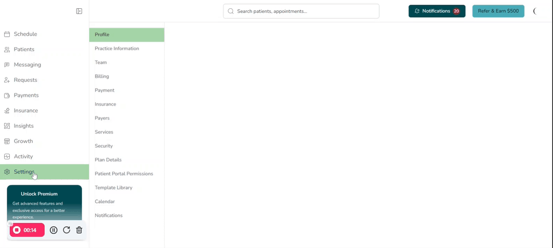Open the Practice Information settings tab
Screen dimensions: 553x248
pyautogui.click(x=117, y=49)
